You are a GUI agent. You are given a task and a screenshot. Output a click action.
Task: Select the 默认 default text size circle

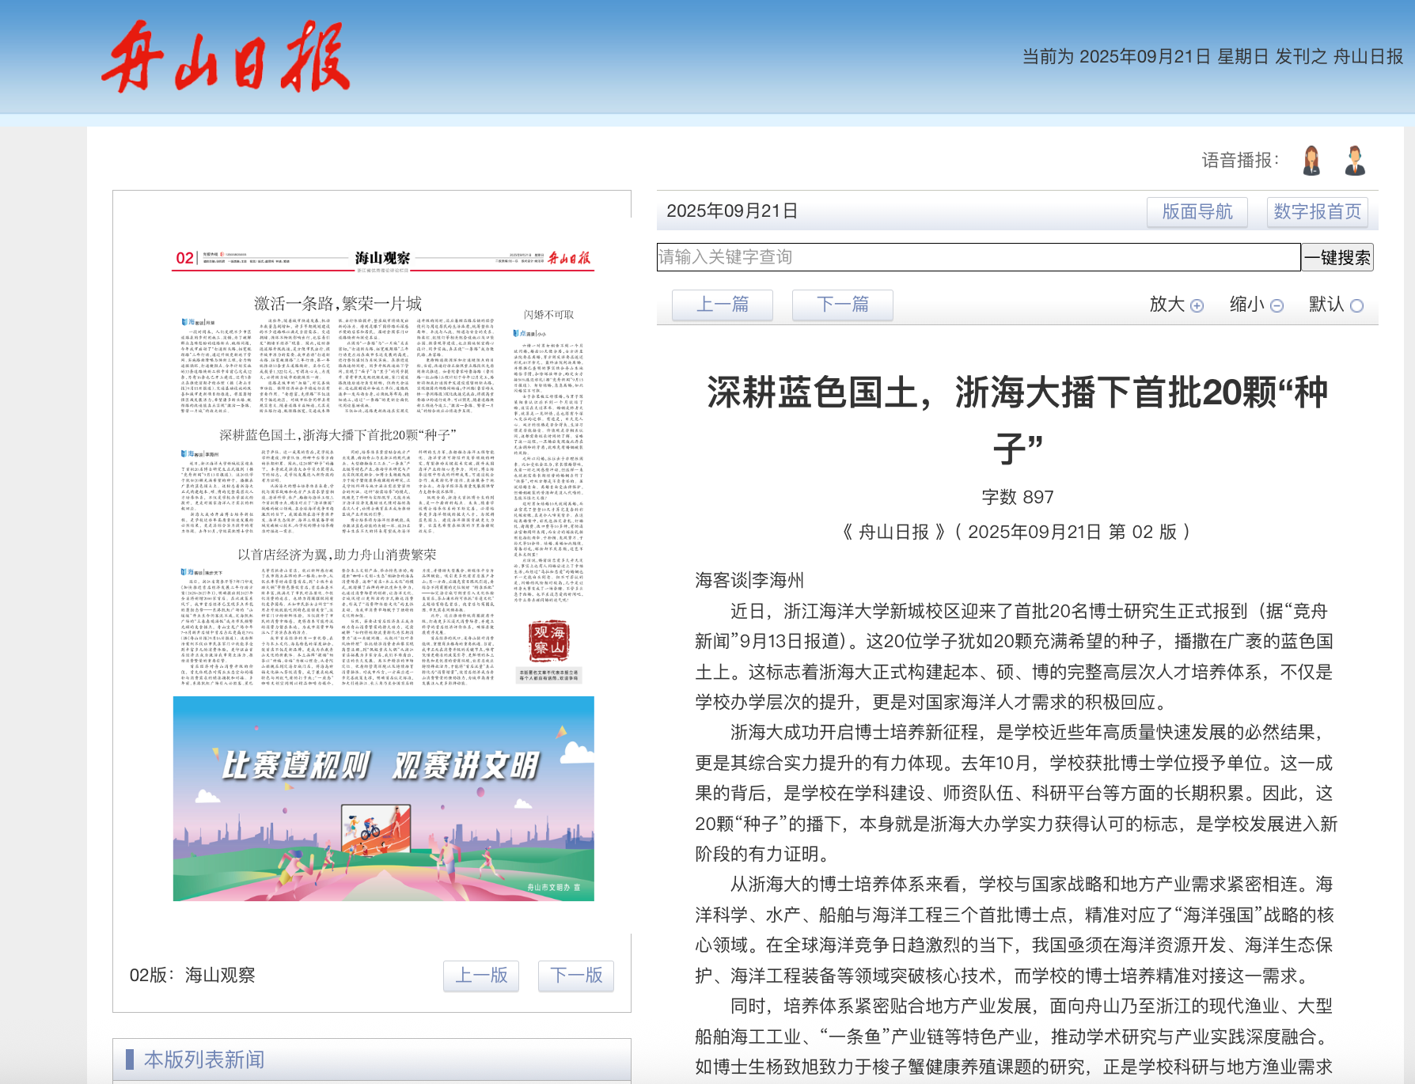click(1356, 305)
